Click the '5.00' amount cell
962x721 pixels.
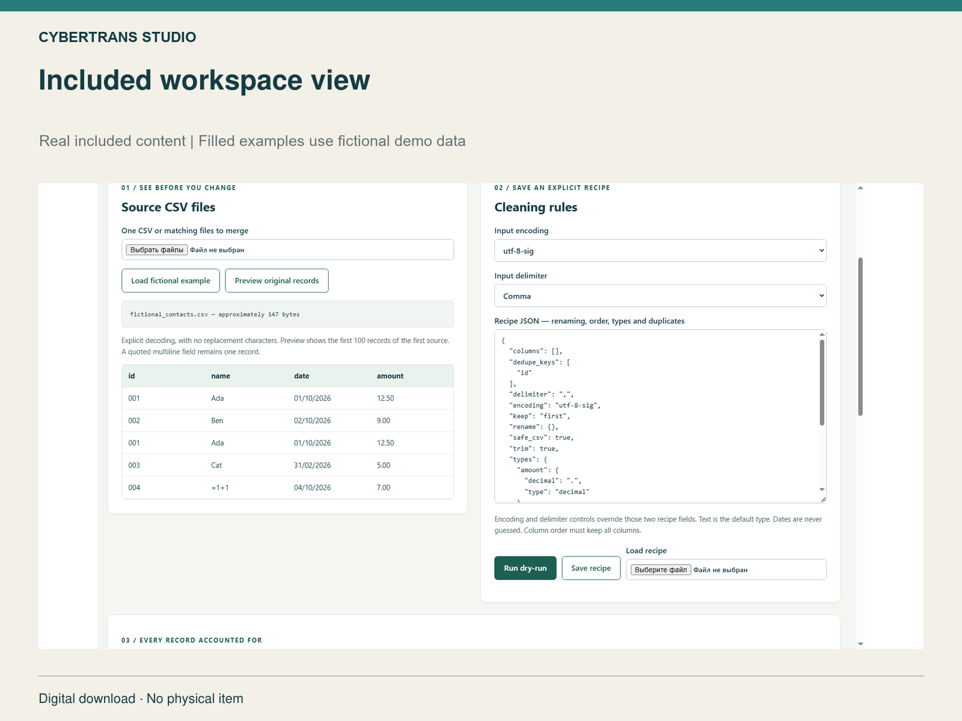(x=384, y=465)
